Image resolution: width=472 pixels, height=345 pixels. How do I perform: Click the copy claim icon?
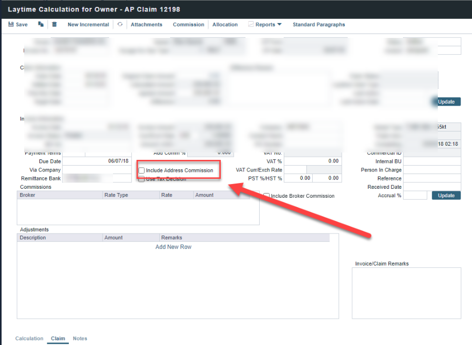point(40,25)
